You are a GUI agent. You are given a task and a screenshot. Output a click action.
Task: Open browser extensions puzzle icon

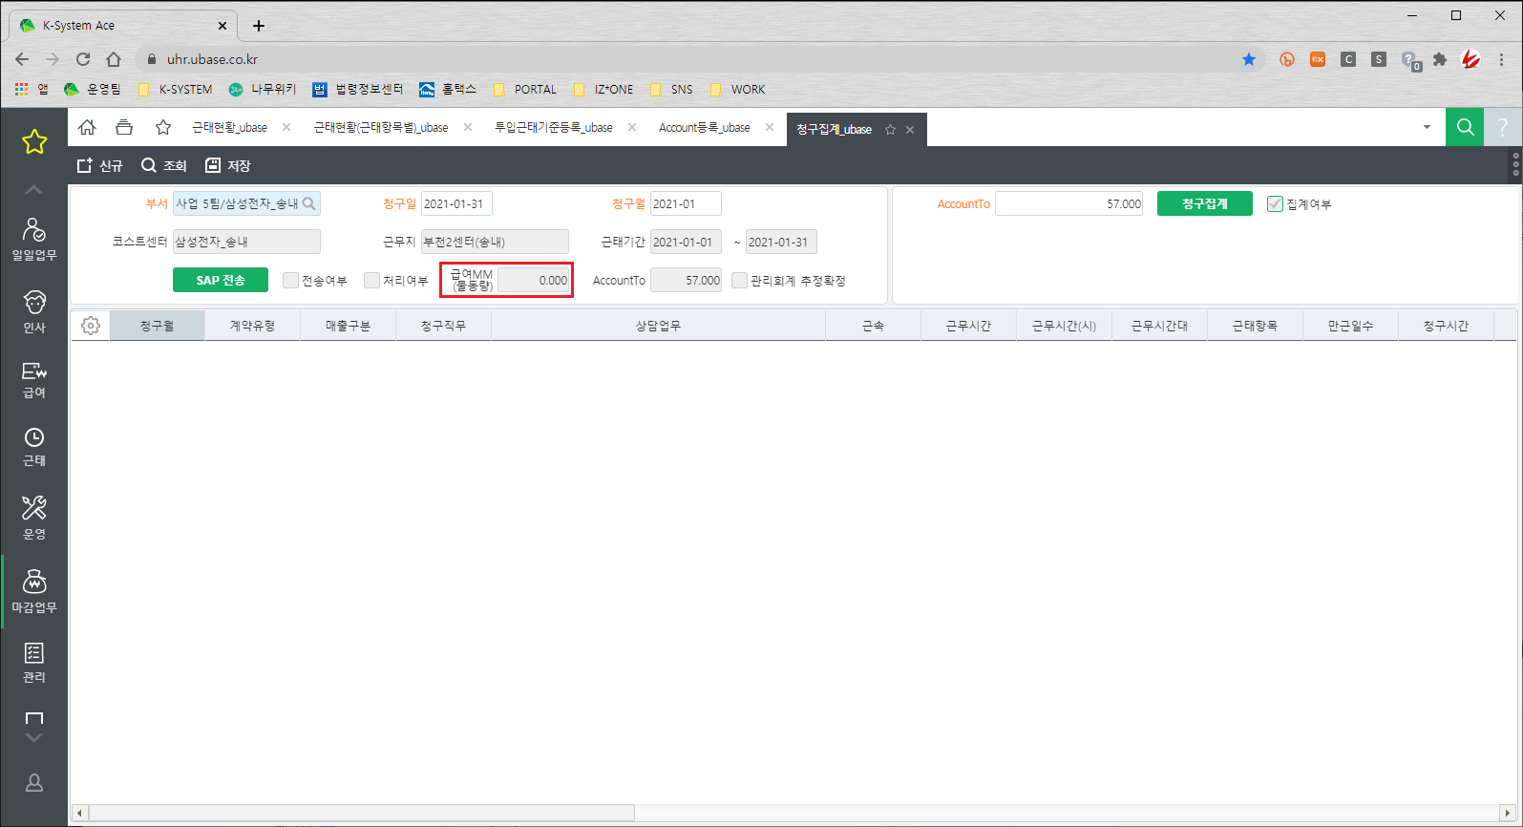(1440, 59)
